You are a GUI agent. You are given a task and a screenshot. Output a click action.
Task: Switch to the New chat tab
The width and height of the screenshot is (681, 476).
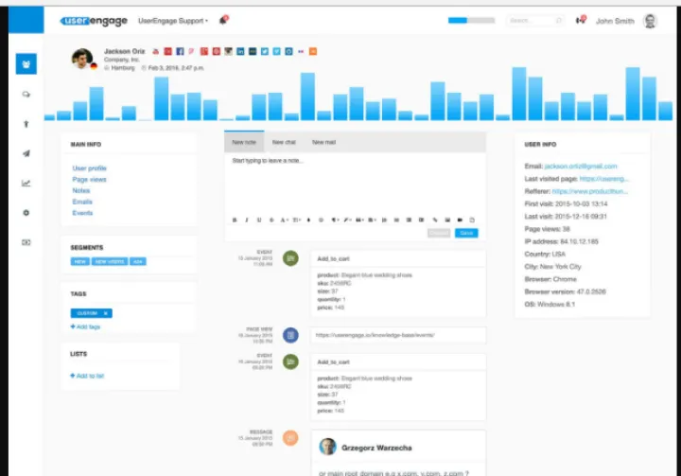click(284, 143)
